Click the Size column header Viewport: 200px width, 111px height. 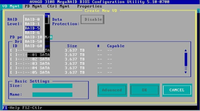tap(72, 46)
